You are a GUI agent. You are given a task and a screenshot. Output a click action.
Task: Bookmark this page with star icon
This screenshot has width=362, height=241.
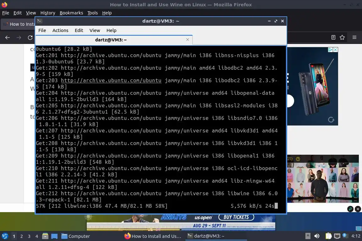(342, 37)
